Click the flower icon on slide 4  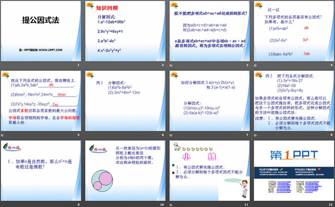click(258, 6)
